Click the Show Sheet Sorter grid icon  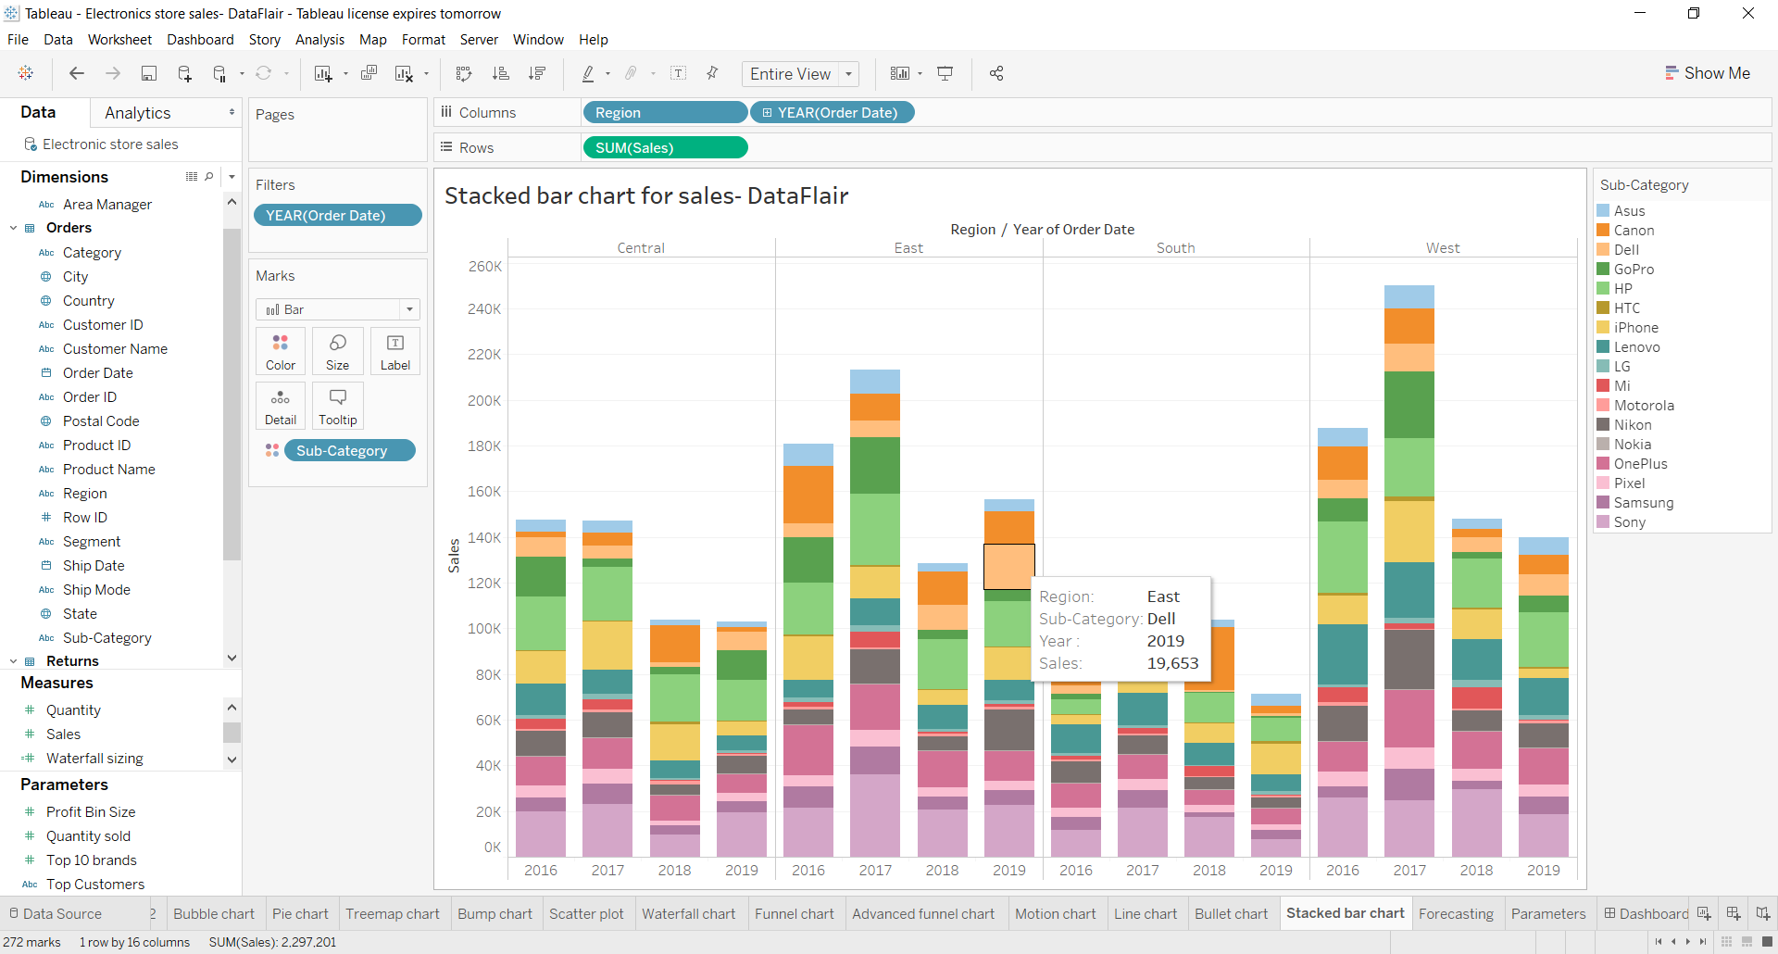pos(1727,942)
